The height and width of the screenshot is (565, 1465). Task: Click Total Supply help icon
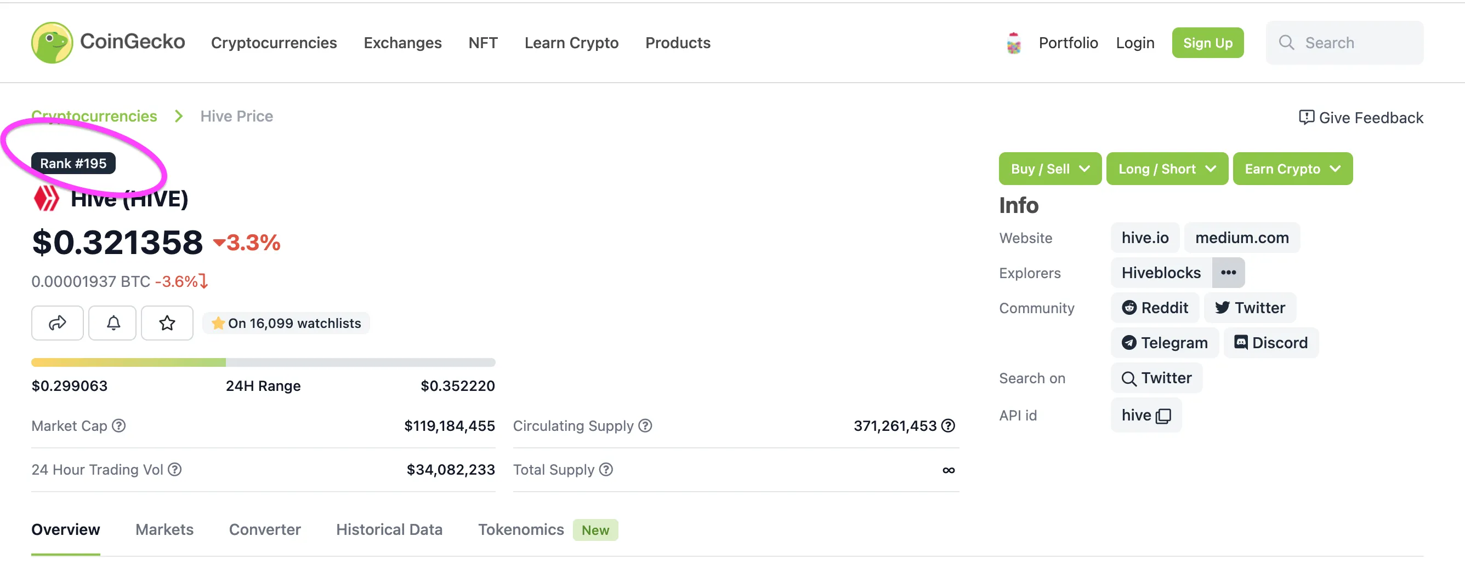tap(606, 470)
